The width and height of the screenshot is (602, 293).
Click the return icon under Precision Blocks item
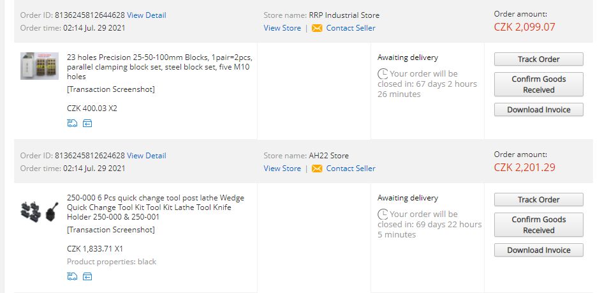(87, 123)
